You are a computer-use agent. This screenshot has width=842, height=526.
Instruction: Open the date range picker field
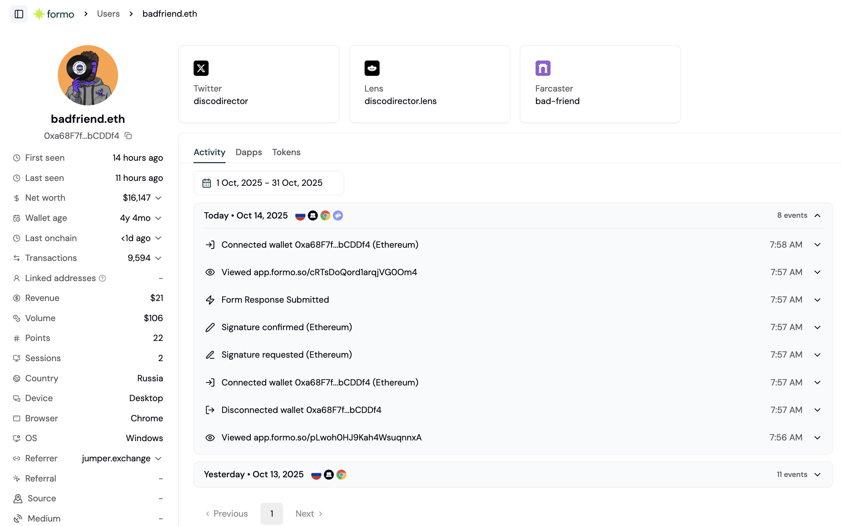tap(268, 183)
